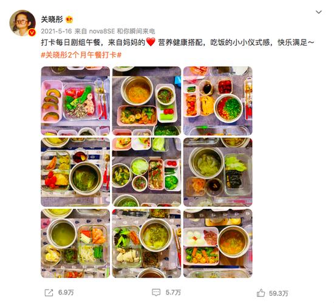The width and height of the screenshot is (334, 303).
Task: Open the top-middle soup bowl photo
Action: (x=146, y=101)
